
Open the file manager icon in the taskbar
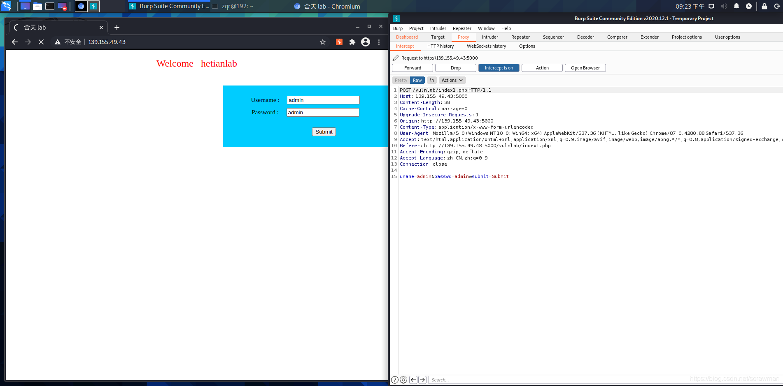[x=37, y=6]
